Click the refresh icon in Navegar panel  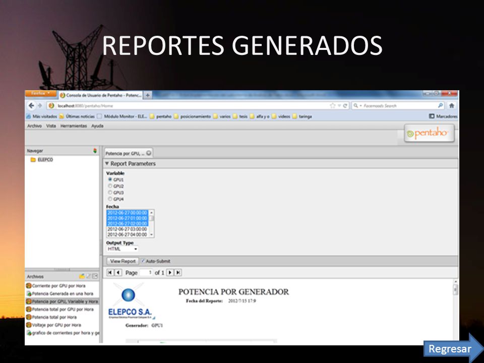click(95, 151)
